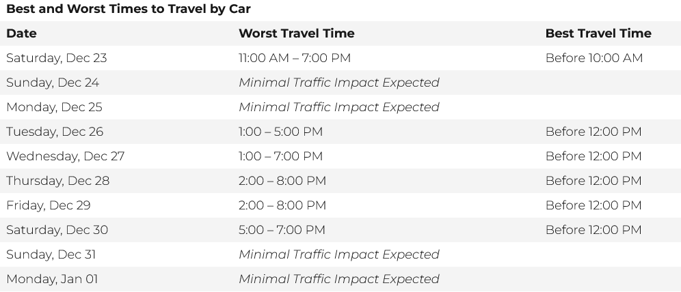Select the Worst Travel Time column header
Image resolution: width=681 pixels, height=292 pixels.
[x=296, y=33]
